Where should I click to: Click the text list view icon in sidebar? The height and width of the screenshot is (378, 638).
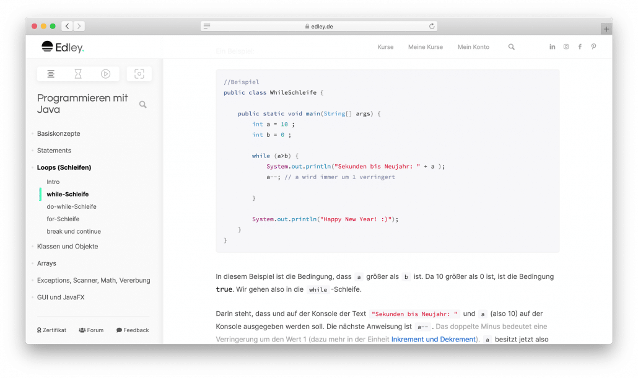(51, 74)
